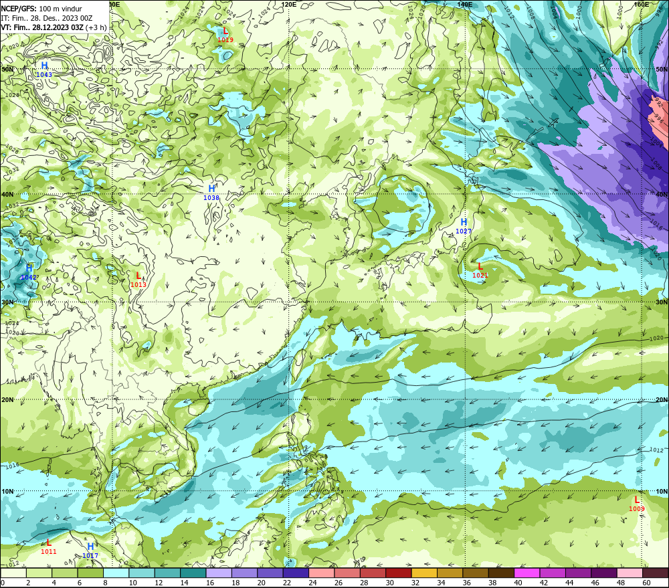Click the 1012 isobar label near 160E
Screen dimensions: 669x588
(656, 450)
